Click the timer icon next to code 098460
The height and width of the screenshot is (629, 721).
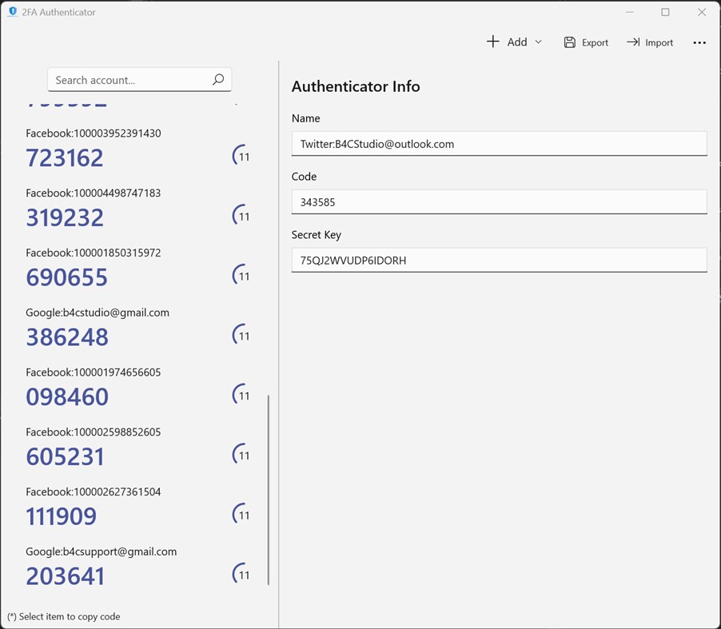point(241,395)
